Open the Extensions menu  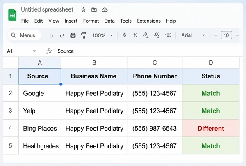(149, 21)
